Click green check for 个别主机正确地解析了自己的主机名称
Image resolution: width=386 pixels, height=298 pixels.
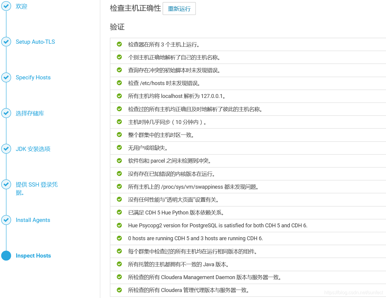(119, 57)
